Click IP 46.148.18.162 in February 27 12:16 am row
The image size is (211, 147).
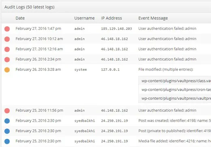tap(114, 49)
